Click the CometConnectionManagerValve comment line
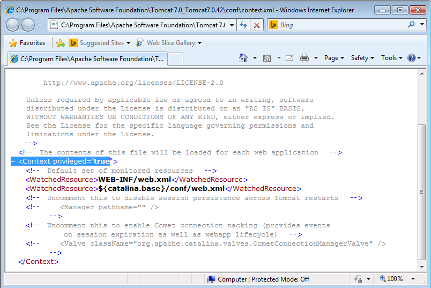This screenshot has width=431, height=288. pos(223,243)
